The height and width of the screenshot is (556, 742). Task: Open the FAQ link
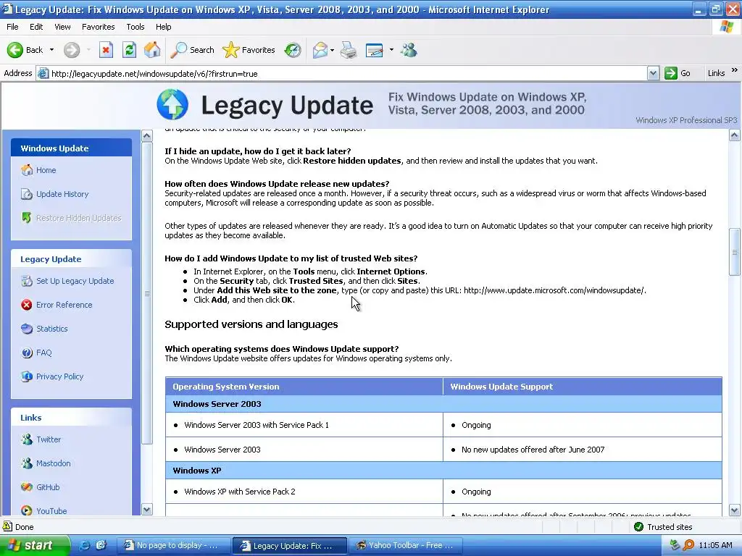[x=44, y=353]
